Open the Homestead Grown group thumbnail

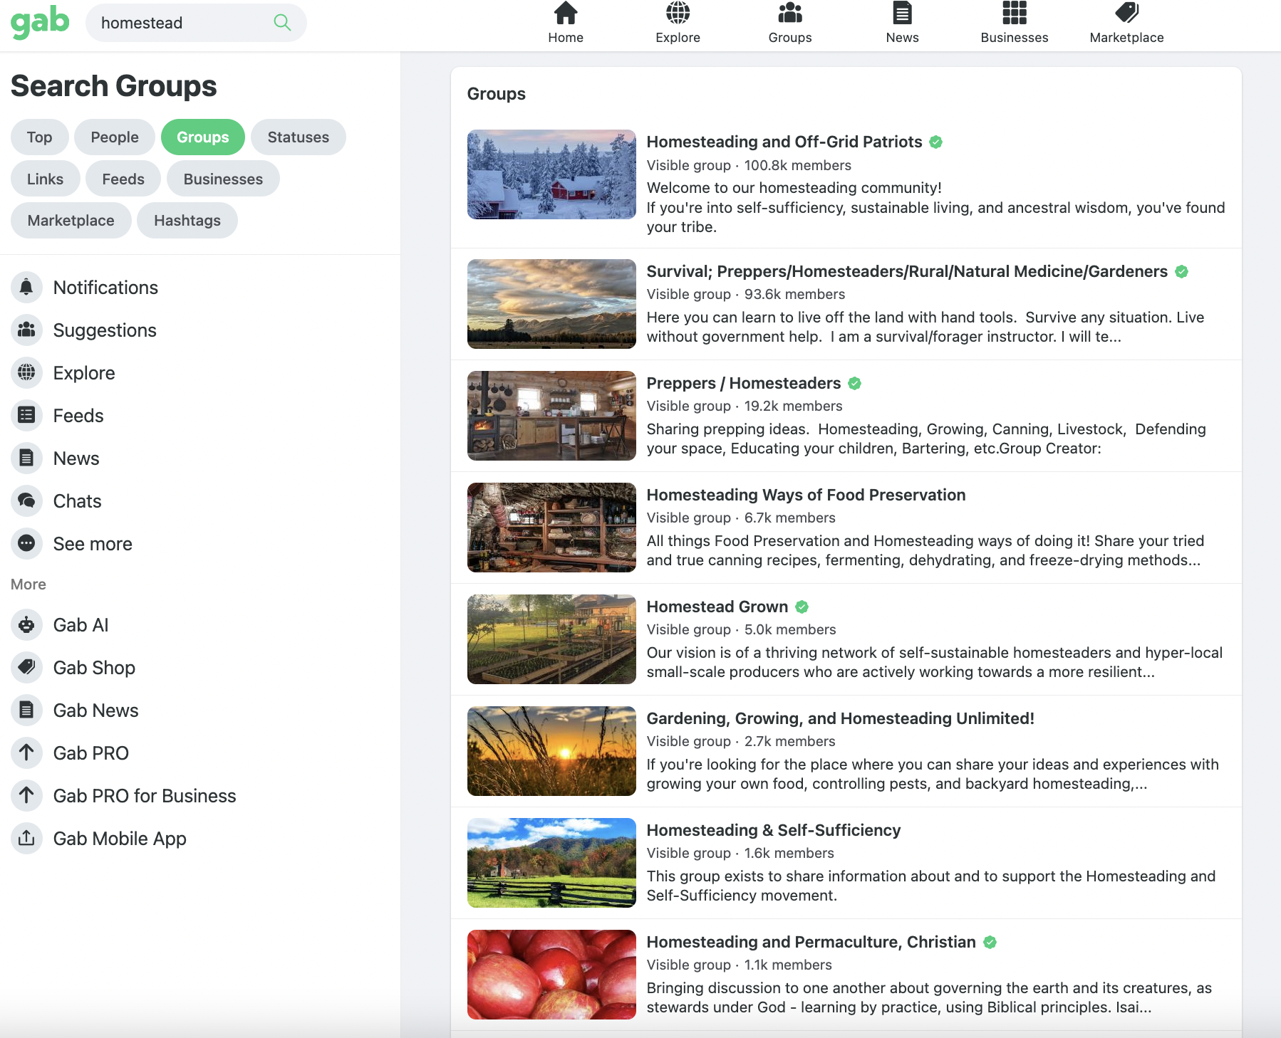coord(551,639)
